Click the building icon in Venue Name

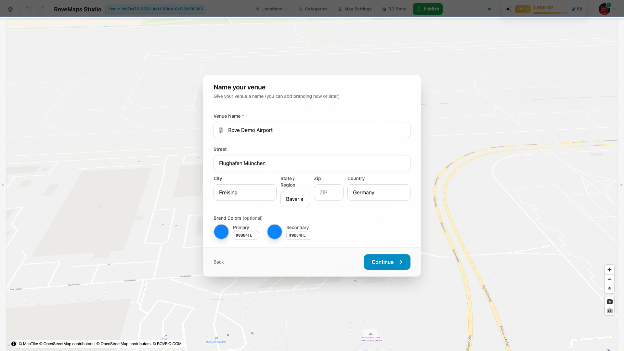(x=221, y=130)
